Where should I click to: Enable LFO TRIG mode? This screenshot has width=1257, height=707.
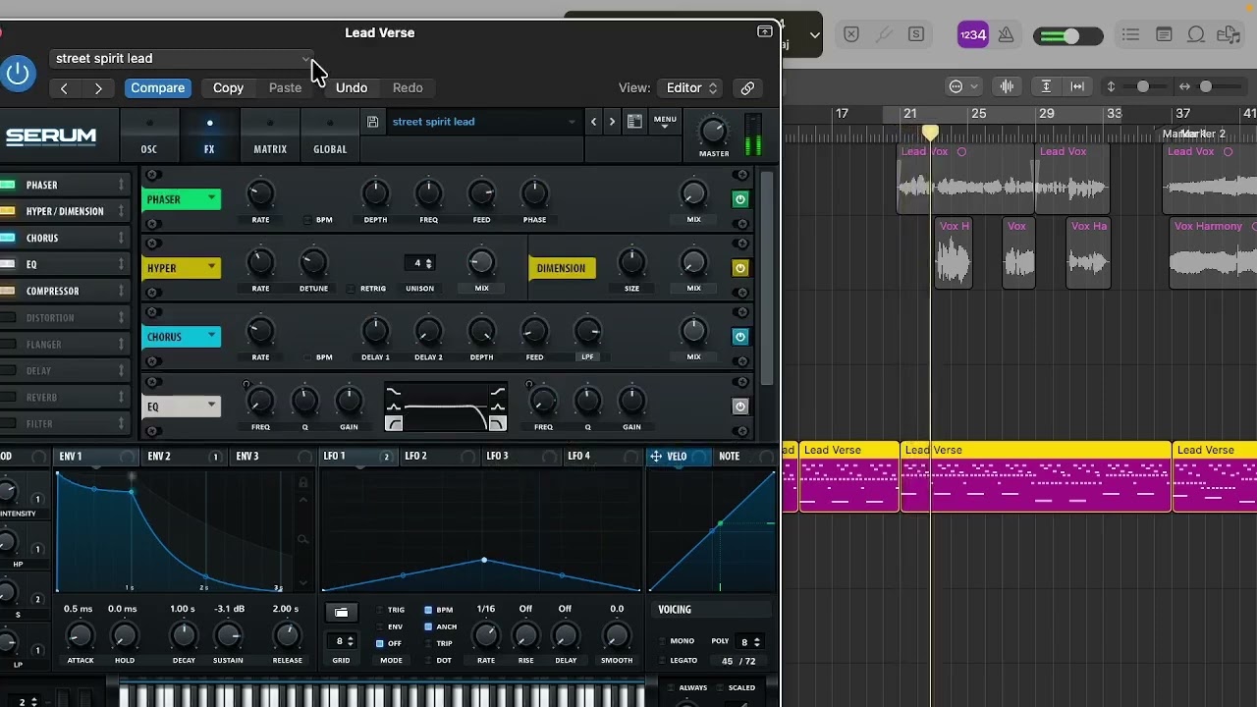coord(380,610)
